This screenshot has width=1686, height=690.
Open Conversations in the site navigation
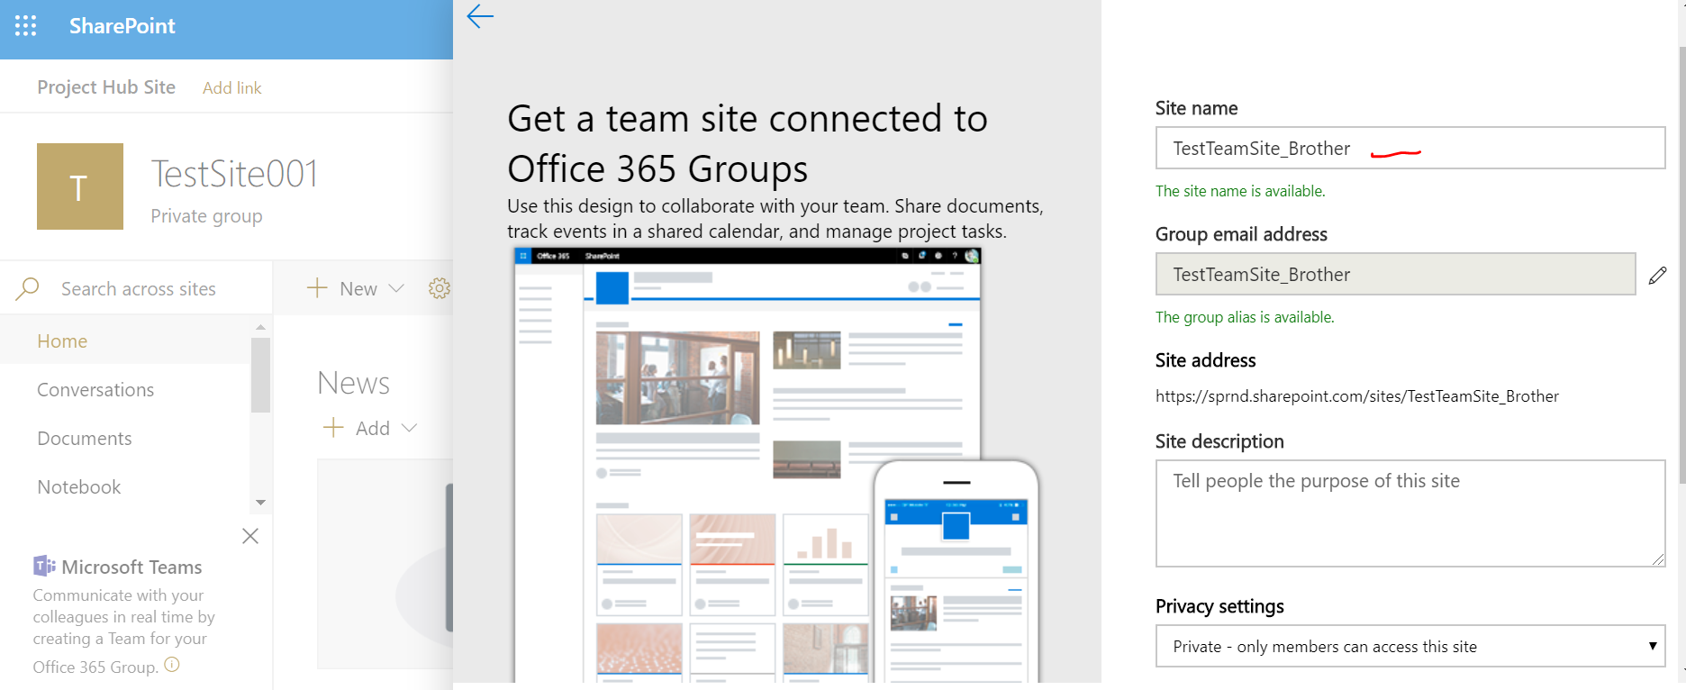95,390
